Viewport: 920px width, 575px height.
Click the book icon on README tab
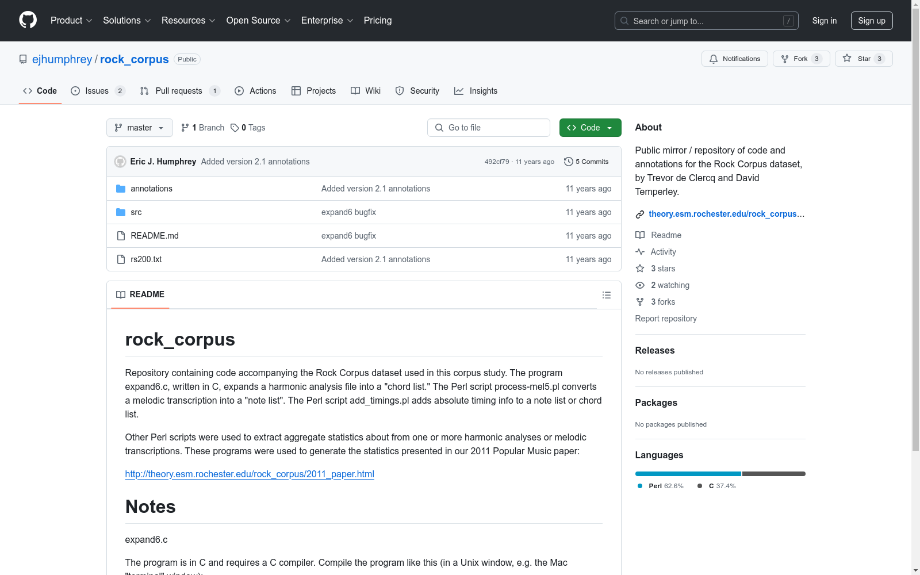[121, 294]
